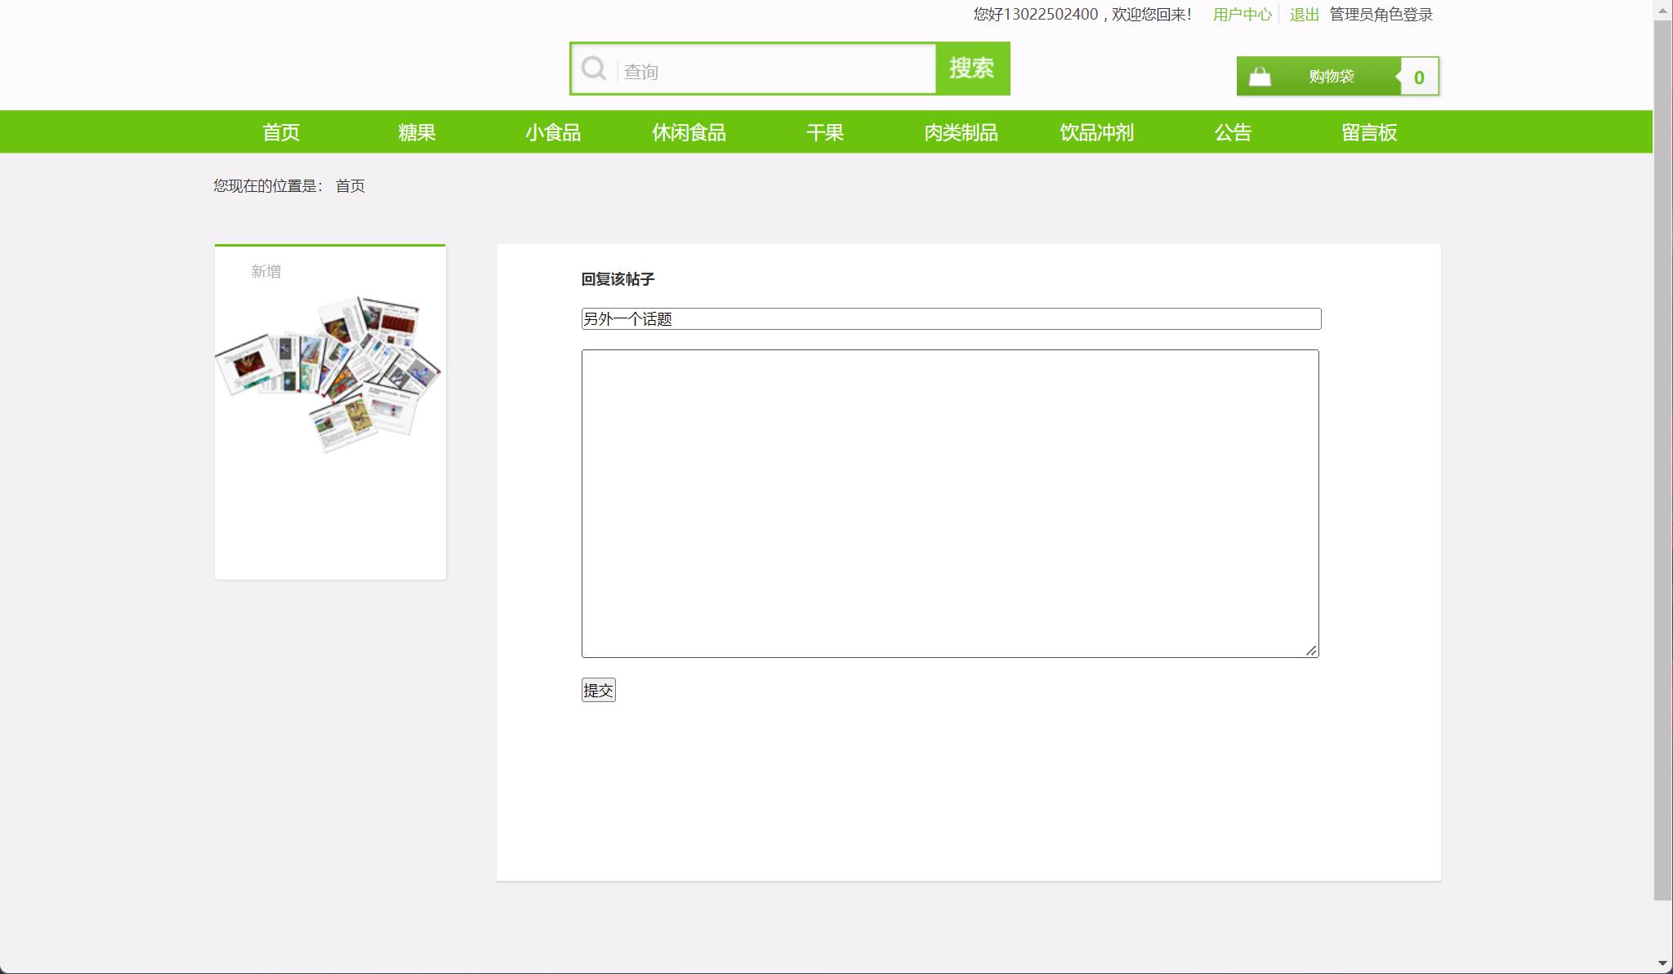Open 用户中心 user center link
Viewport: 1673px width, 974px height.
click(1242, 15)
